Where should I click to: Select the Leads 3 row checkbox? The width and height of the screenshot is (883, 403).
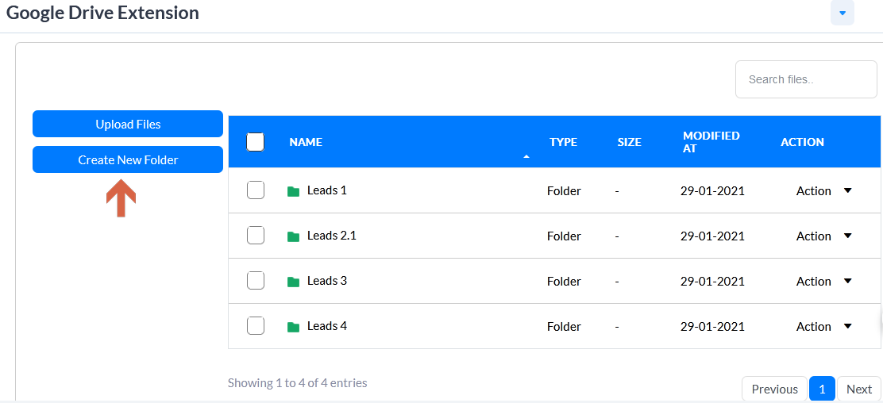point(256,280)
